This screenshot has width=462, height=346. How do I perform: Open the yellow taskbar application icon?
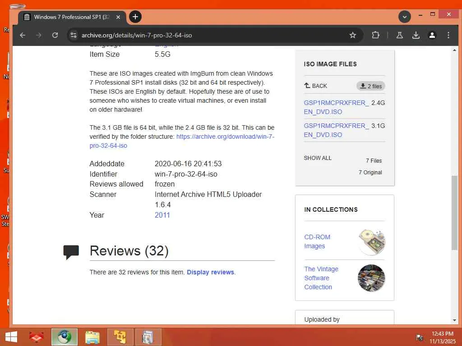[120, 337]
